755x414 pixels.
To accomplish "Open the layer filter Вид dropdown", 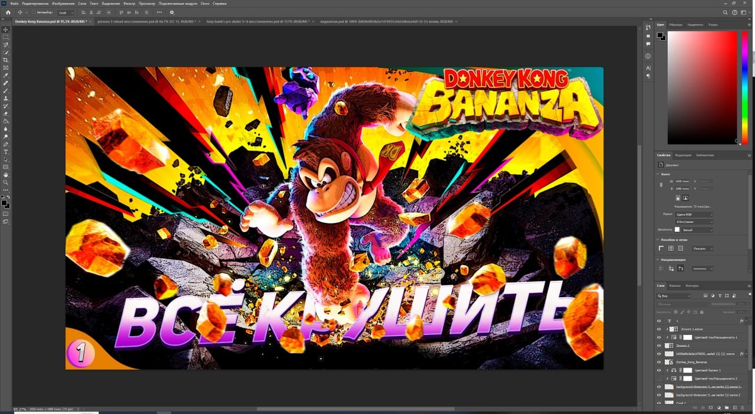I will [674, 296].
